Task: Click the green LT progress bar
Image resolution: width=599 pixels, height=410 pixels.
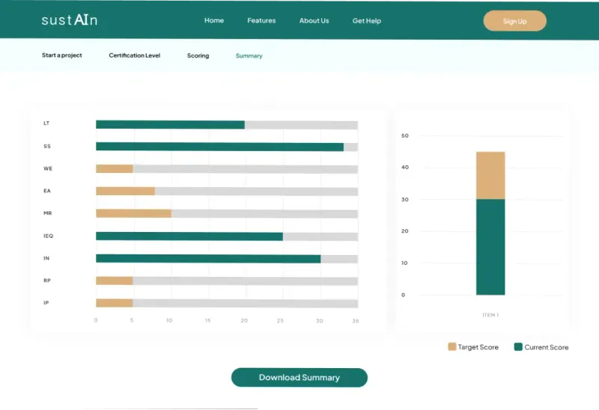Action: click(170, 124)
